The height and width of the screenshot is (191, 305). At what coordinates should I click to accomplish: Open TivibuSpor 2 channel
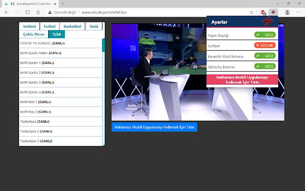tap(61, 131)
